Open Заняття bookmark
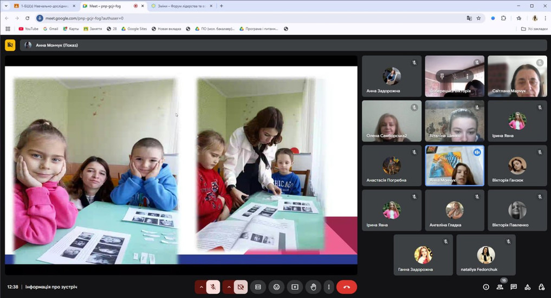The width and height of the screenshot is (551, 298). point(93,29)
